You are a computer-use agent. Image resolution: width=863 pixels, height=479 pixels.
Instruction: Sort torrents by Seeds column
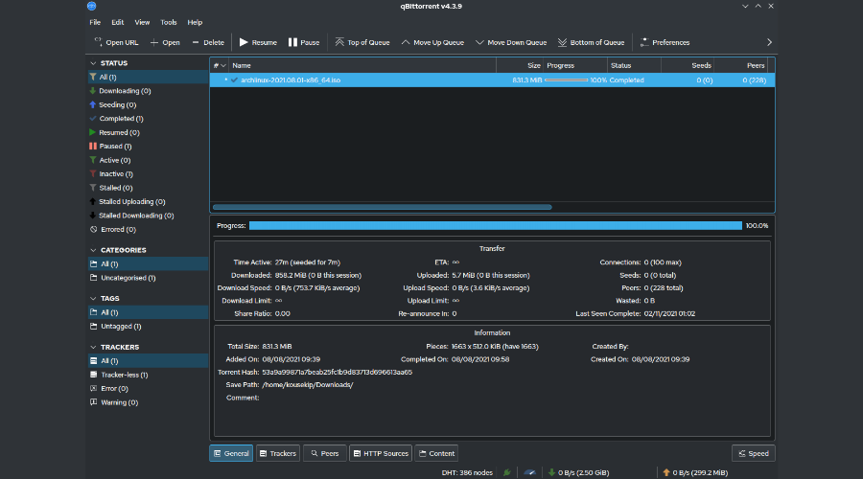(688, 65)
